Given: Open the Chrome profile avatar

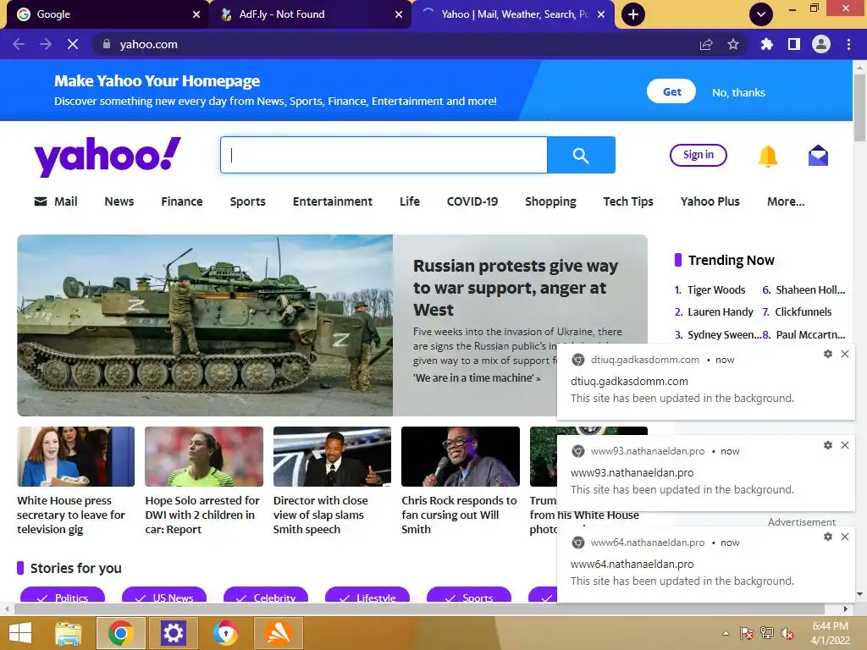Looking at the screenshot, I should click(821, 44).
